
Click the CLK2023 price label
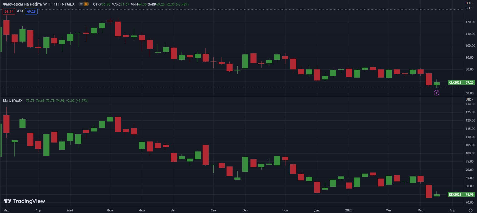[455, 83]
